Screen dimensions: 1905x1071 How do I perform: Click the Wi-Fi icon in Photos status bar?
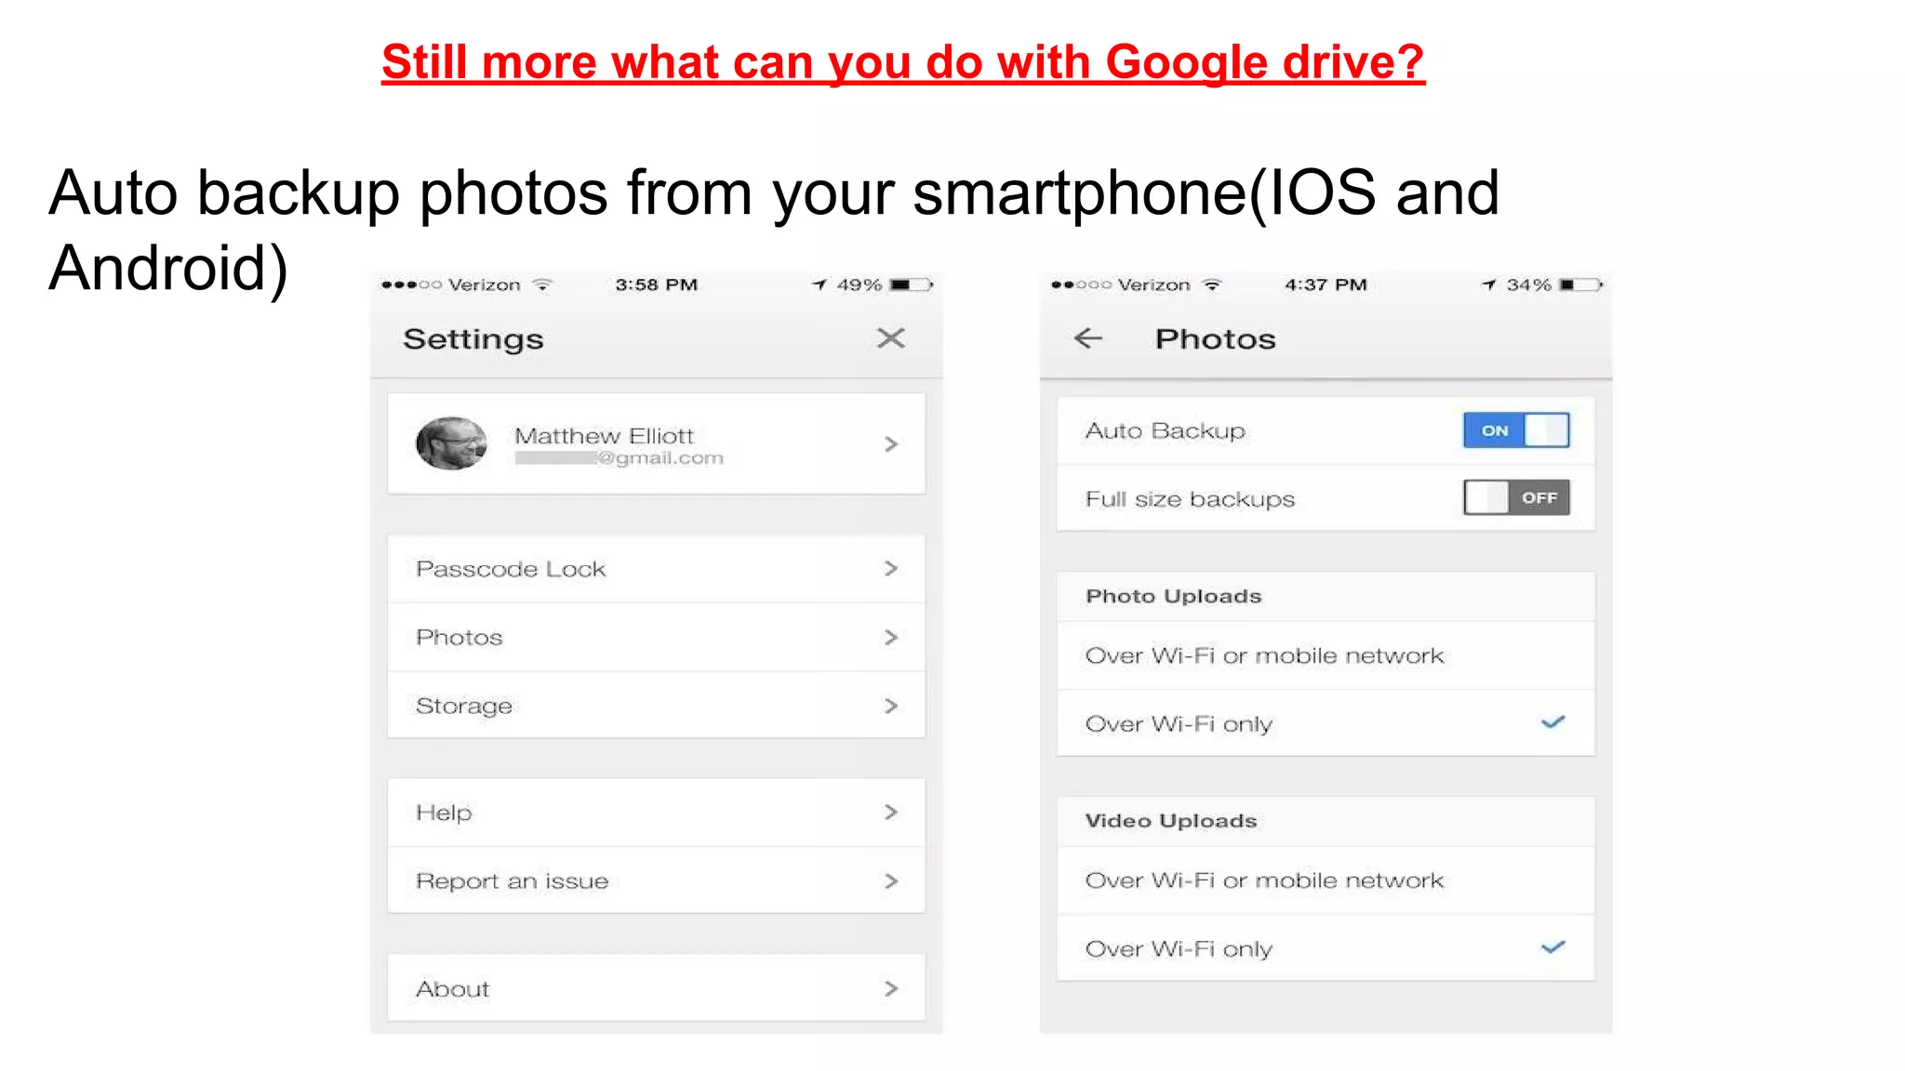tap(1211, 284)
